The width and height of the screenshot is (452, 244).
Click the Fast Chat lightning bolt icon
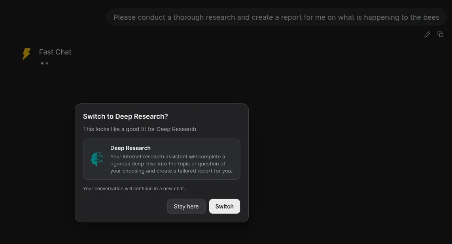point(26,54)
